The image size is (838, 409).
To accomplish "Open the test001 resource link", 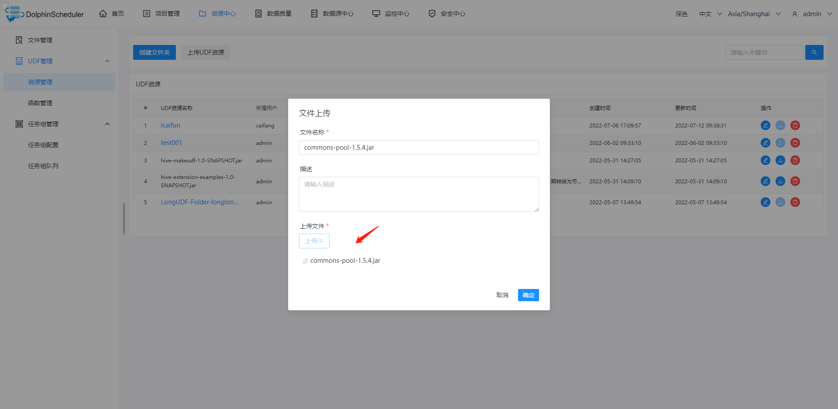I will 171,142.
